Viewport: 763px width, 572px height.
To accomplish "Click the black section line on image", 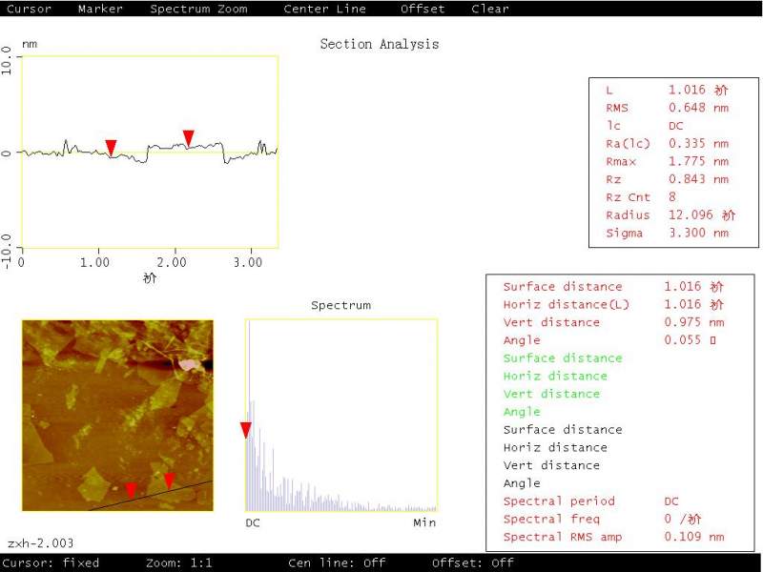I will coord(151,496).
